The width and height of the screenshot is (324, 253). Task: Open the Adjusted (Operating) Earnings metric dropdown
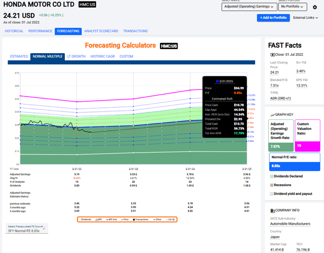coord(250,7)
